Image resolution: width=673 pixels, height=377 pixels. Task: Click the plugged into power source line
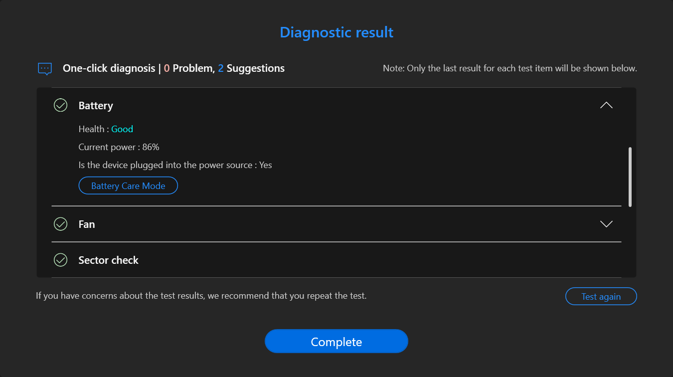pyautogui.click(x=175, y=165)
